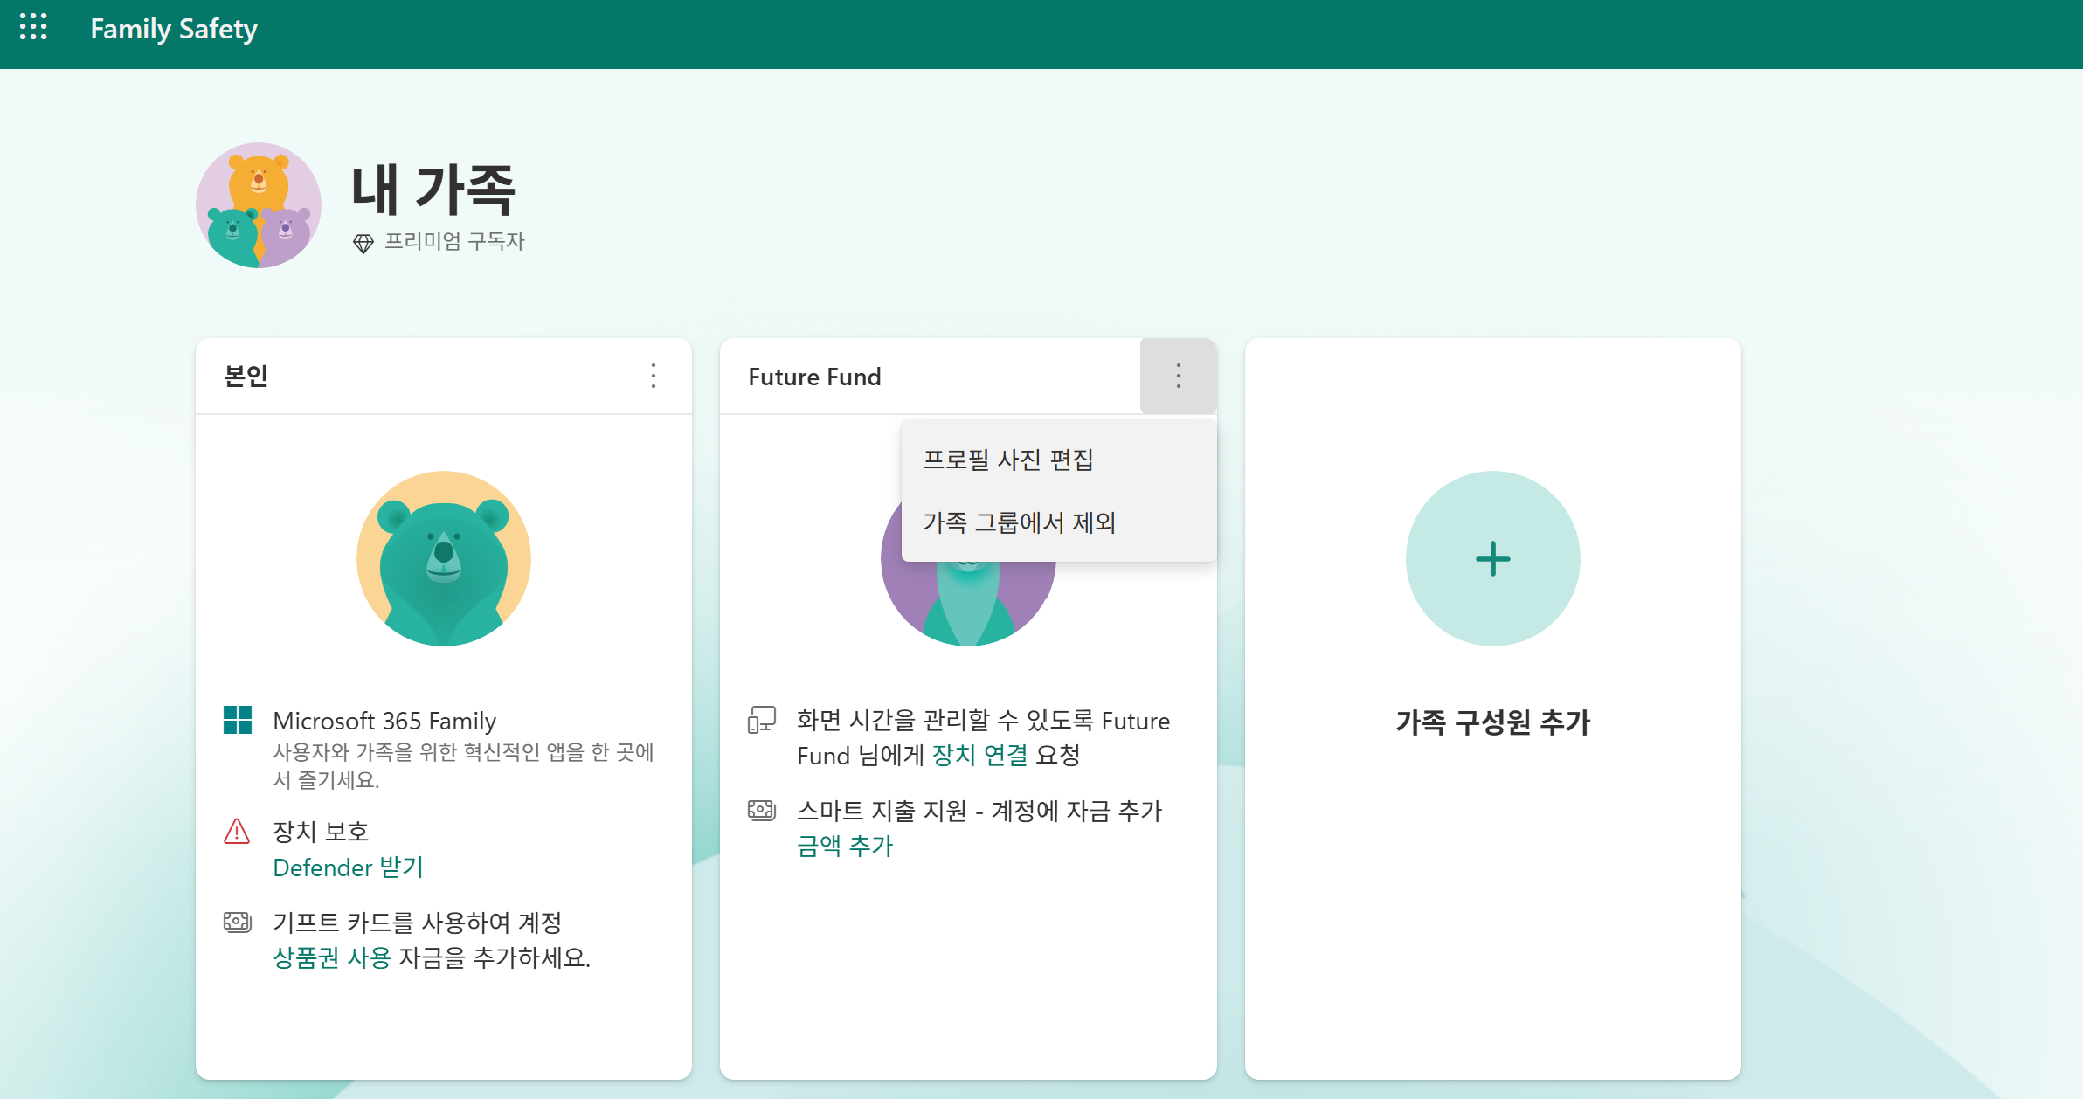Open the Defender 받기 link
The height and width of the screenshot is (1099, 2083).
pyautogui.click(x=348, y=867)
